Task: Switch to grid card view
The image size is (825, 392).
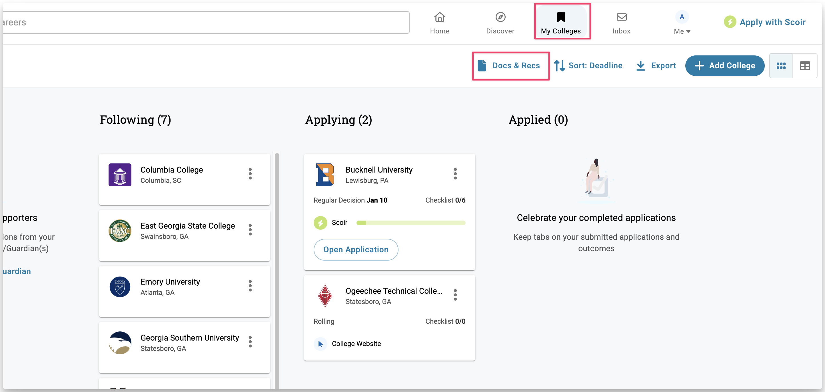Action: [x=781, y=66]
